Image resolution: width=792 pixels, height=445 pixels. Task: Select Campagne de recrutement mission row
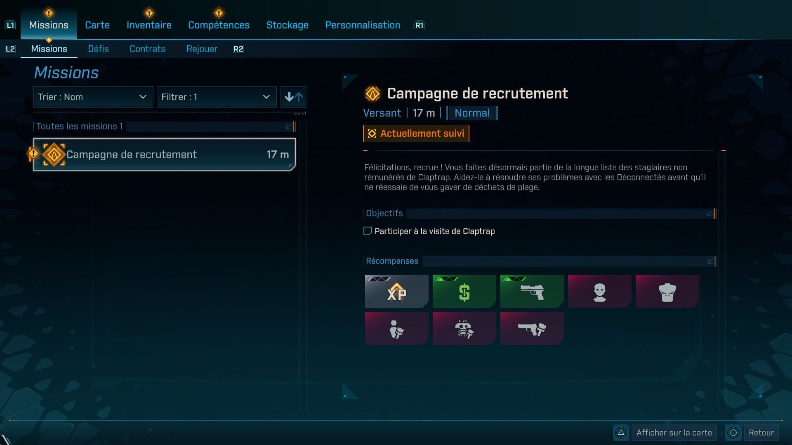(164, 155)
